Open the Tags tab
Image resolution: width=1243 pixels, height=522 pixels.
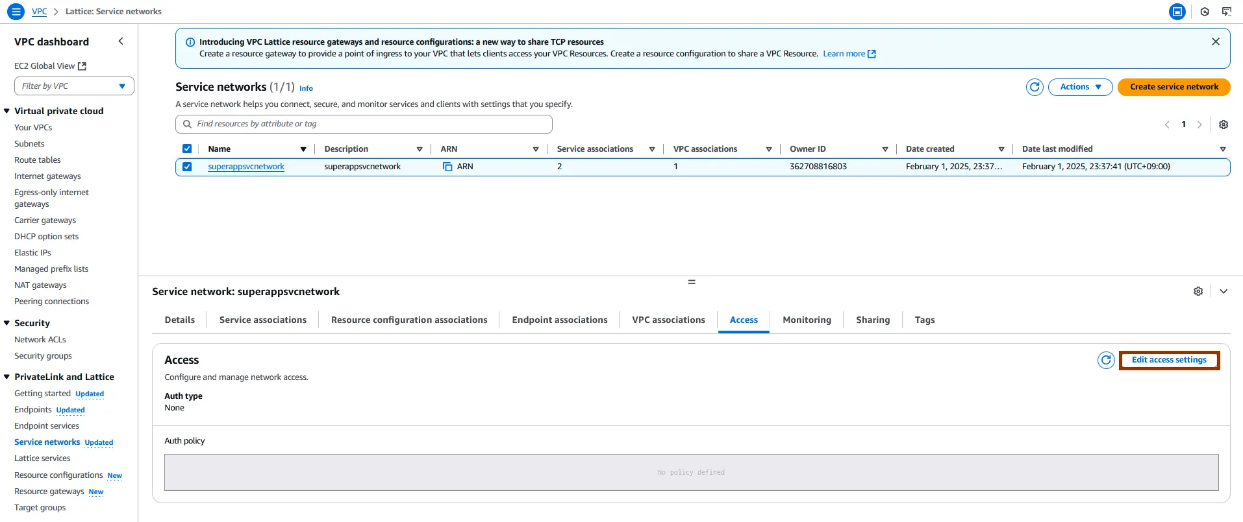pyautogui.click(x=925, y=320)
